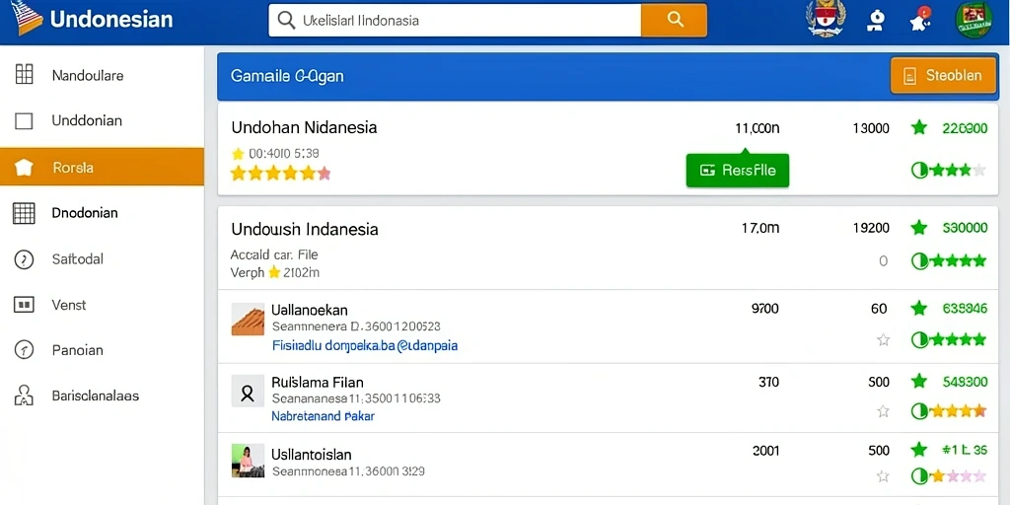Select Nandoulare in the sidebar
Image resolution: width=1010 pixels, height=505 pixels.
pos(88,75)
